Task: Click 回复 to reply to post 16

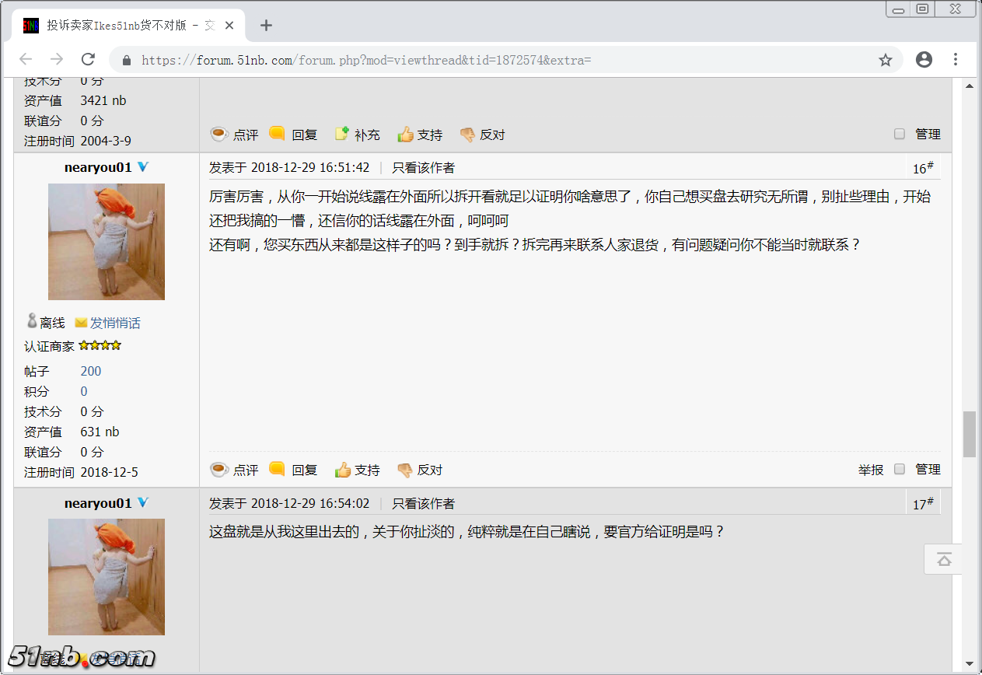Action: click(293, 470)
